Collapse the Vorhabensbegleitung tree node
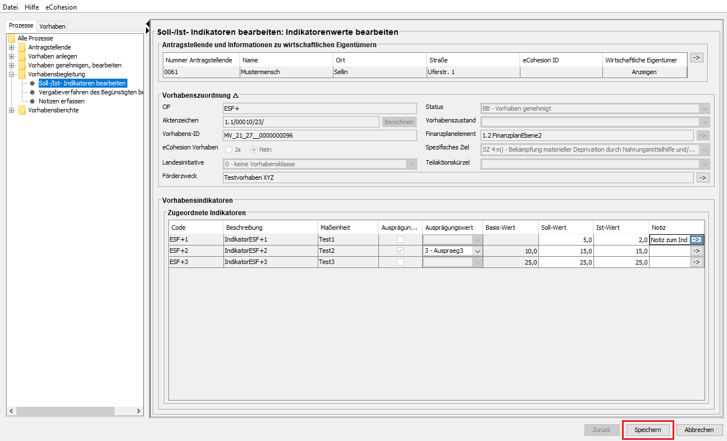The height and width of the screenshot is (441, 727). tap(11, 74)
